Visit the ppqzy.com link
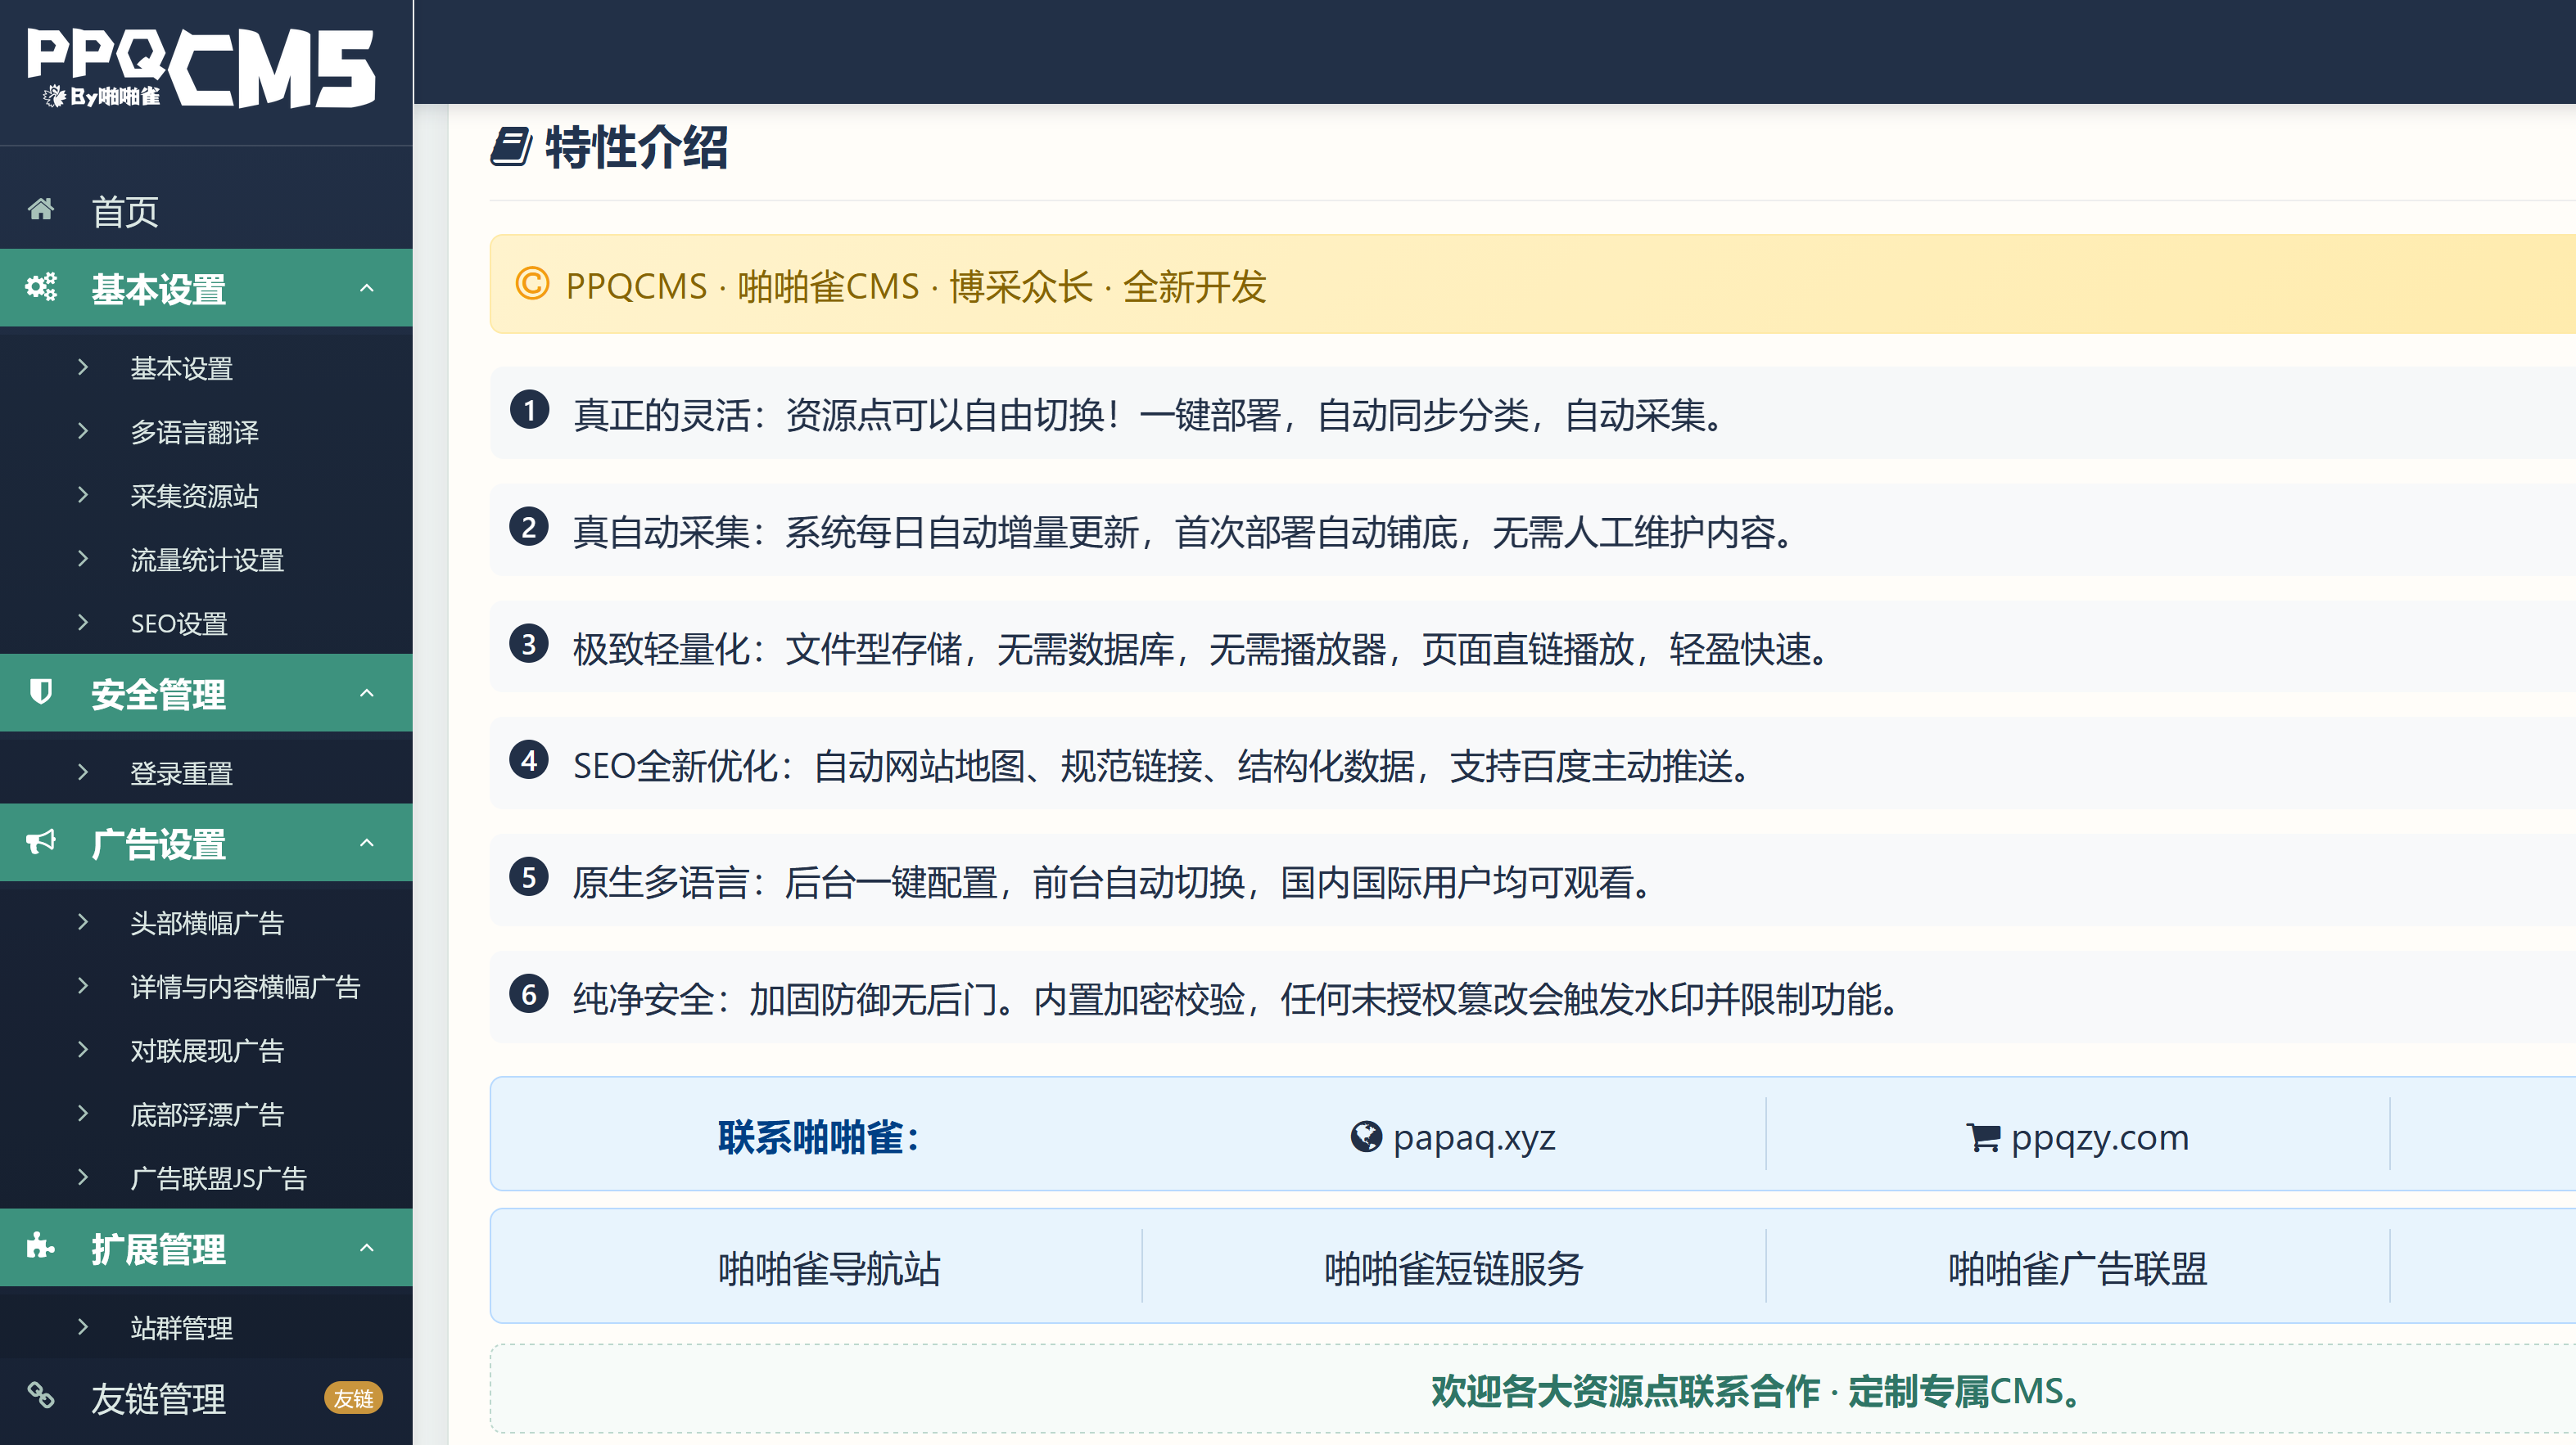The image size is (2576, 1445). tap(2099, 1137)
